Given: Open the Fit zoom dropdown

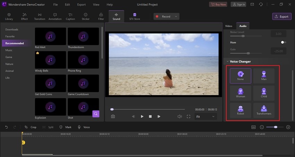Looking at the screenshot, I should pyautogui.click(x=205, y=116).
